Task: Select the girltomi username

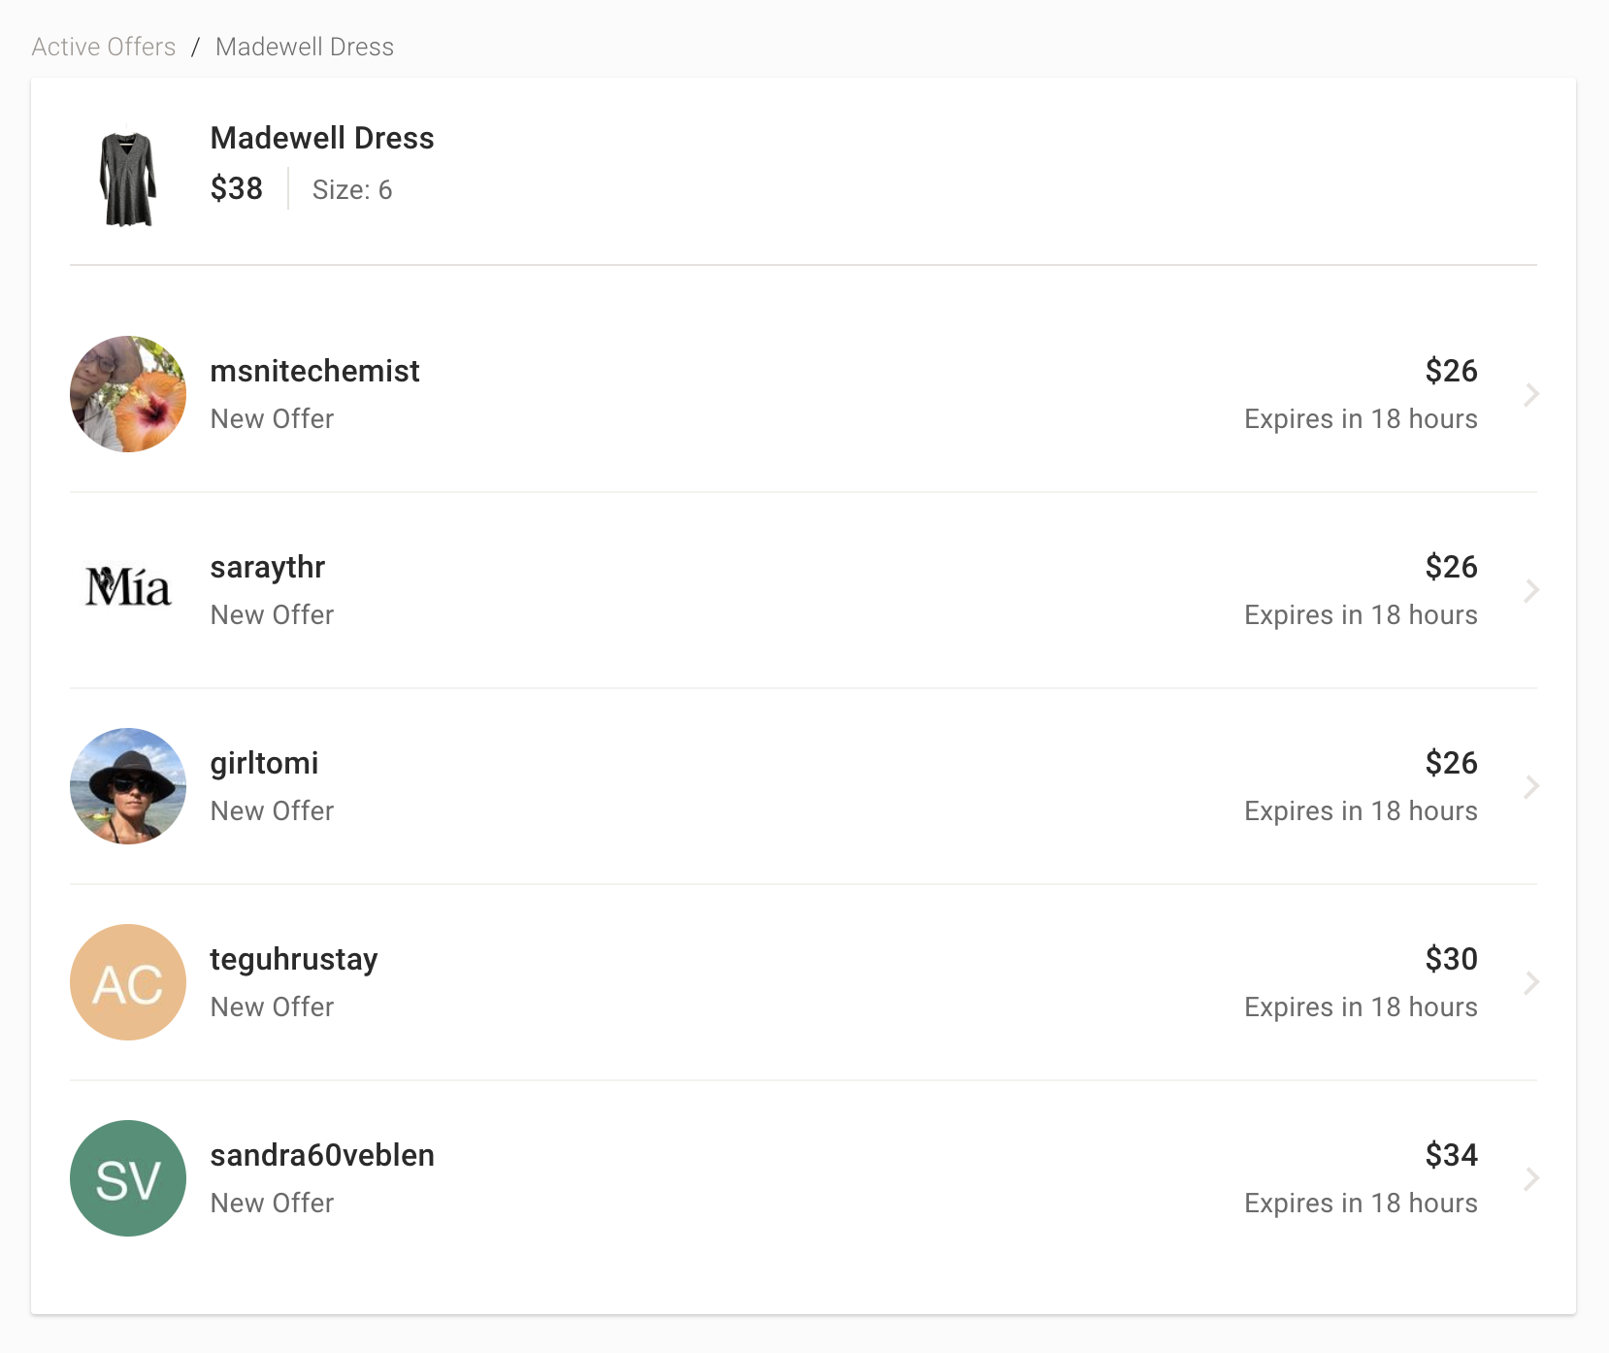Action: (x=265, y=764)
